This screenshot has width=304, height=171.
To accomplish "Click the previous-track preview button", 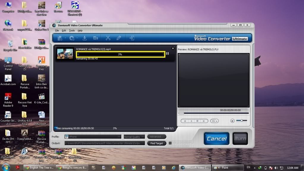I will tap(185, 121).
